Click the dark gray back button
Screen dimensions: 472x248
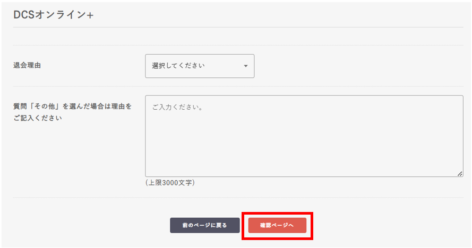click(204, 225)
